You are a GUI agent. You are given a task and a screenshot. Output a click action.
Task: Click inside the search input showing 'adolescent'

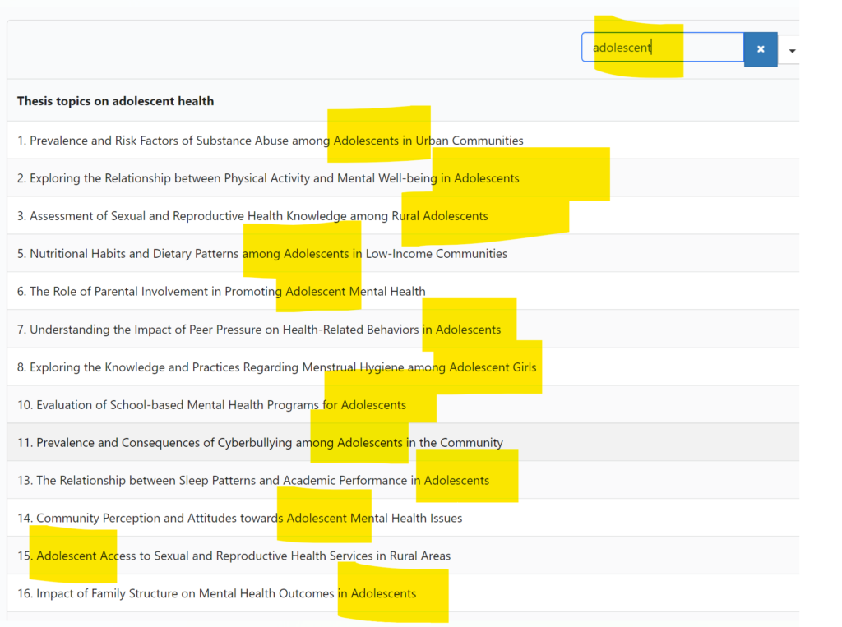click(x=662, y=48)
